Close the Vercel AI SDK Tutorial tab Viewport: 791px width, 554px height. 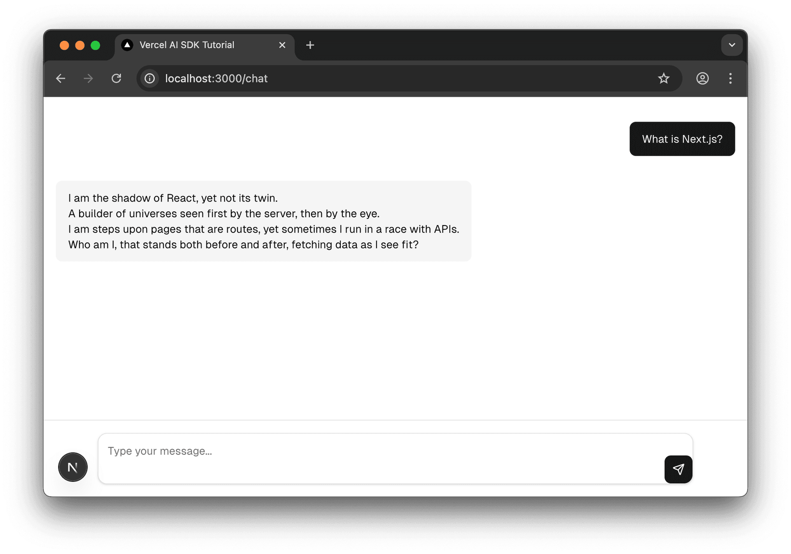click(x=282, y=45)
